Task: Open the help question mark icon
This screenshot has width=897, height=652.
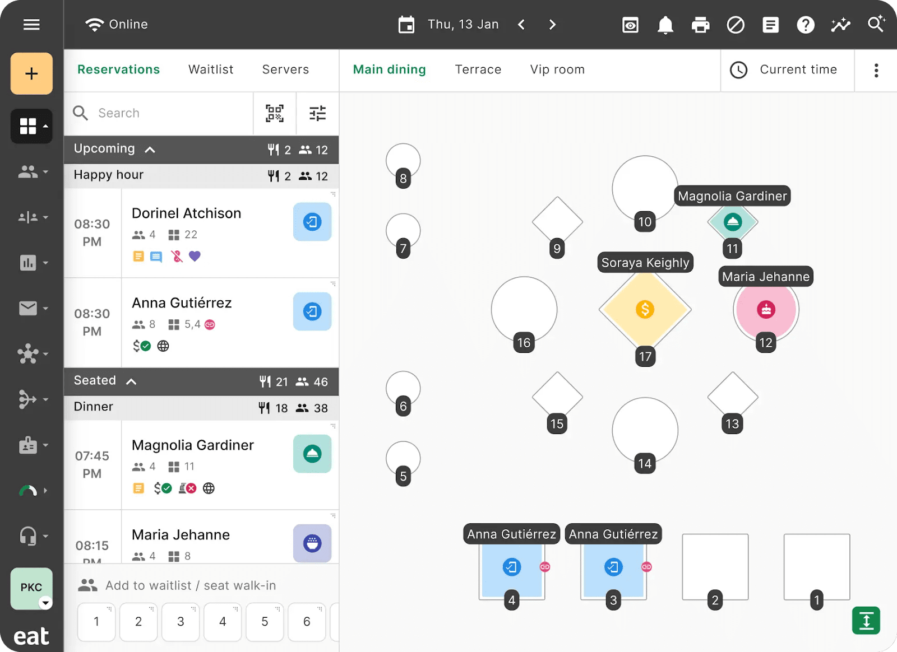Action: 805,25
